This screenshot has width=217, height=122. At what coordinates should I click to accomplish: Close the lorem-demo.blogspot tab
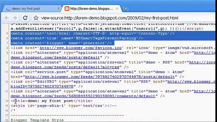point(117,8)
